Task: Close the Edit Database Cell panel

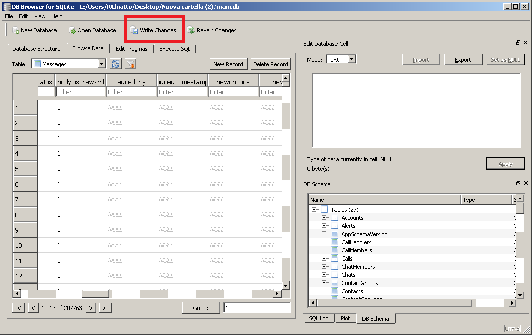Action: coord(526,43)
